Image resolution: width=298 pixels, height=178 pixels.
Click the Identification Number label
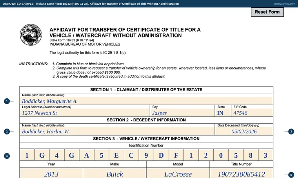146,146
